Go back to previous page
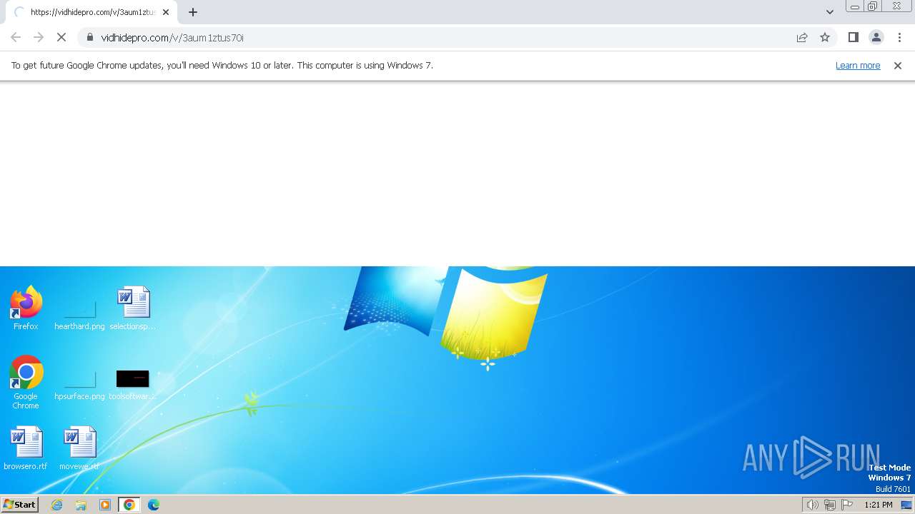 click(16, 37)
